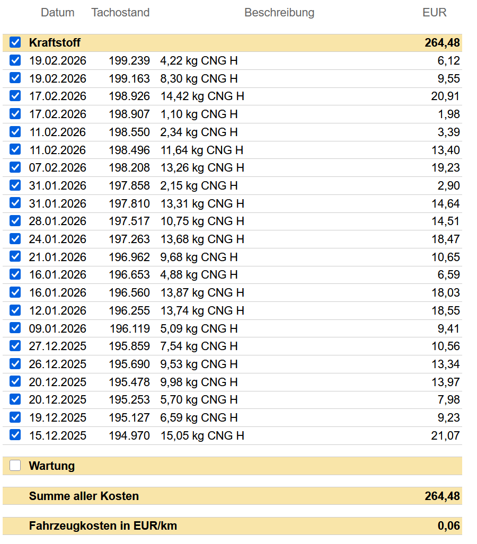Toggle the 12.01.2026 row checkbox
This screenshot has width=477, height=544.
(15, 310)
